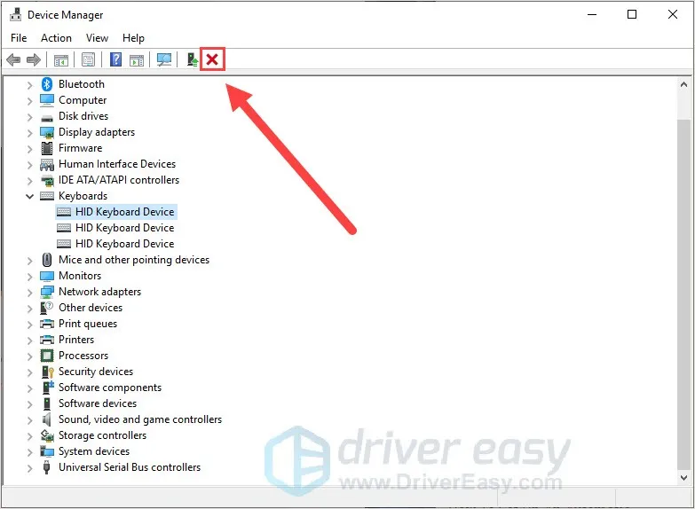
Task: Expand the Bluetooth node chevron
Action: pos(29,84)
